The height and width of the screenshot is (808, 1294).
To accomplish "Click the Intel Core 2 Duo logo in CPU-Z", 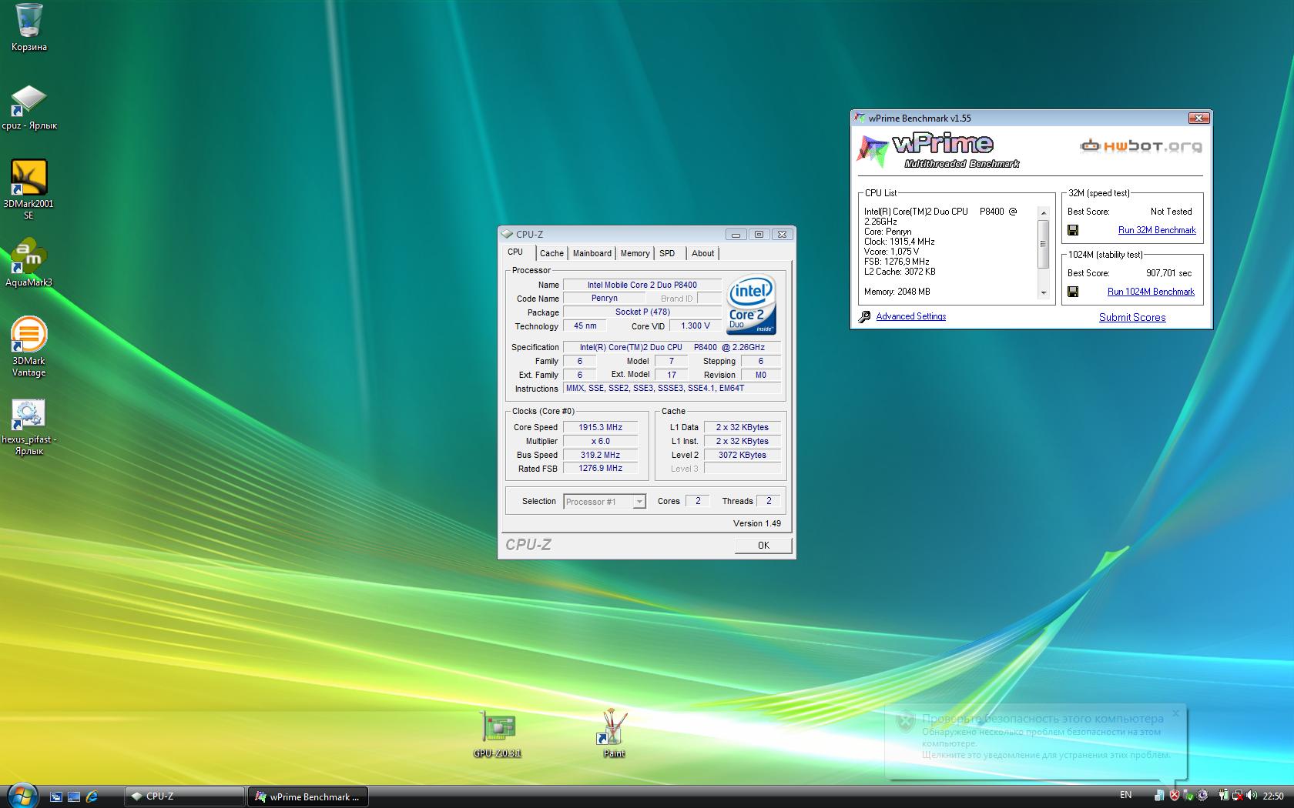I will point(751,306).
